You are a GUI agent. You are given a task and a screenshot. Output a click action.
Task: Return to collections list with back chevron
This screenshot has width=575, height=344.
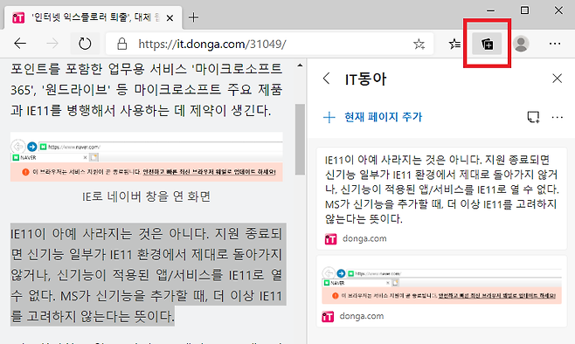pos(326,79)
